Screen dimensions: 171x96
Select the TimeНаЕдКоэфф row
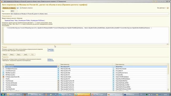click(31, 89)
